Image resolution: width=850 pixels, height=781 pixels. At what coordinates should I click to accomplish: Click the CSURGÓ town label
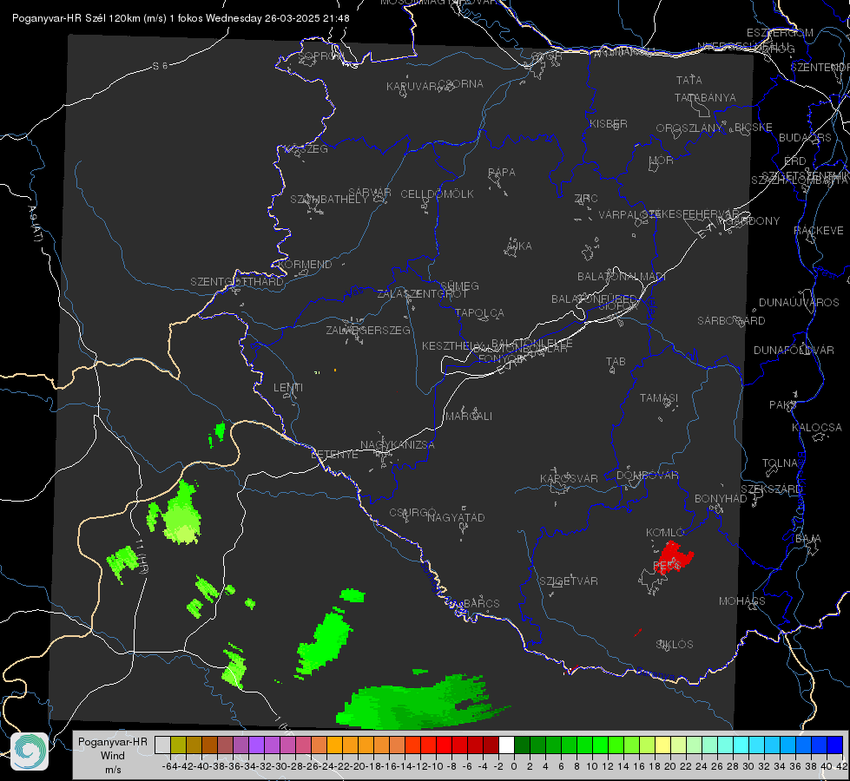coord(412,513)
